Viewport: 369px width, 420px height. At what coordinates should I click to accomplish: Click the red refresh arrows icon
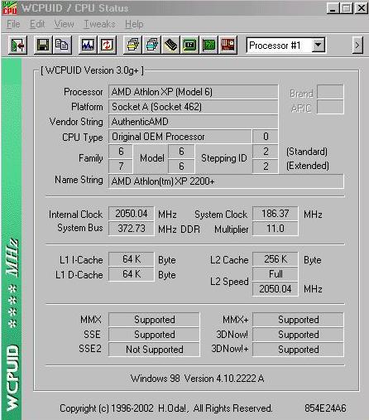coord(107,45)
